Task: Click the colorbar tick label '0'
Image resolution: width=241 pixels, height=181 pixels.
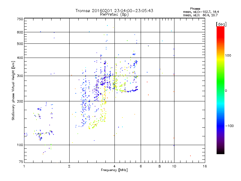Action: click(x=226, y=91)
